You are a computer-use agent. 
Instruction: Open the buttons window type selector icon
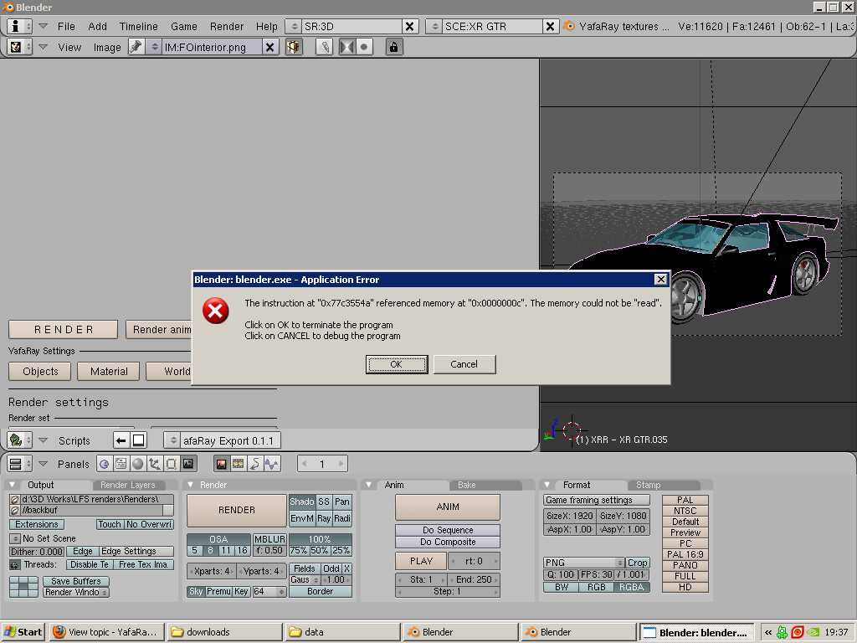point(20,464)
